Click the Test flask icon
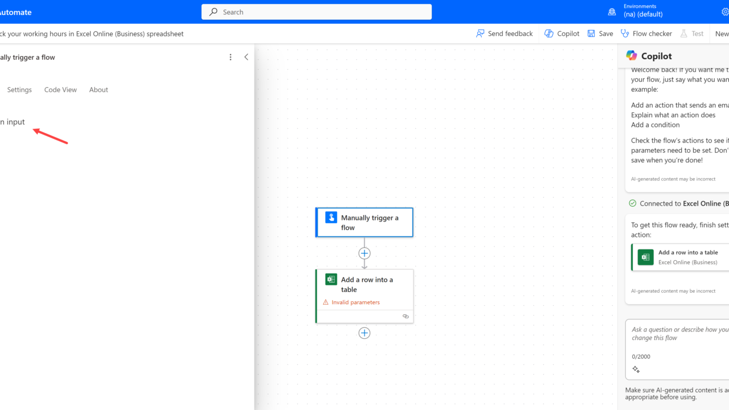Screen dimensions: 729x410 (x=684, y=34)
